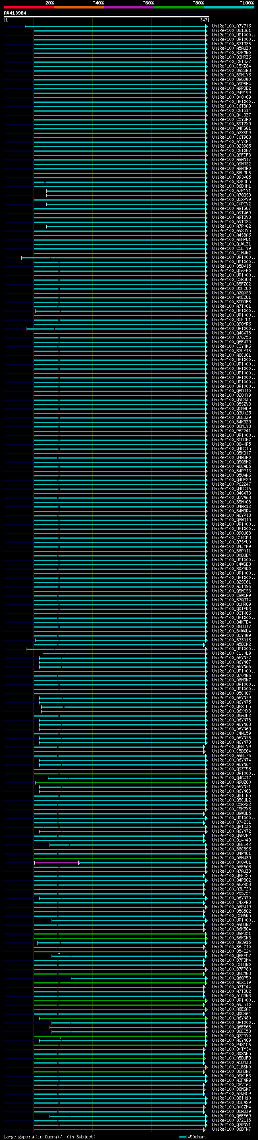Select the UniRef100_B9PQ51 label
Image resolution: width=258 pixels, height=1140 pixels.
pyautogui.click(x=231, y=934)
